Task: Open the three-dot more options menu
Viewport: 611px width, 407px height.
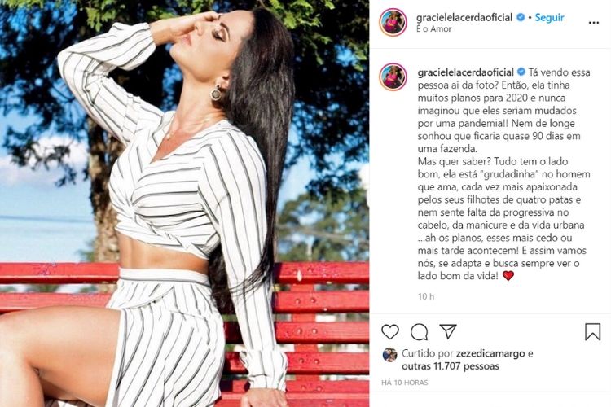Action: tap(593, 23)
